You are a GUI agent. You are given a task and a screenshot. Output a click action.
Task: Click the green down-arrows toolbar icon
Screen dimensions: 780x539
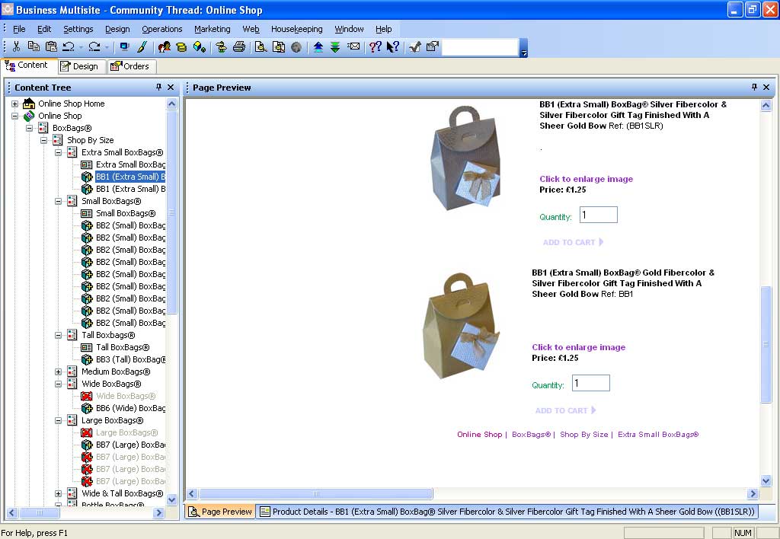335,47
